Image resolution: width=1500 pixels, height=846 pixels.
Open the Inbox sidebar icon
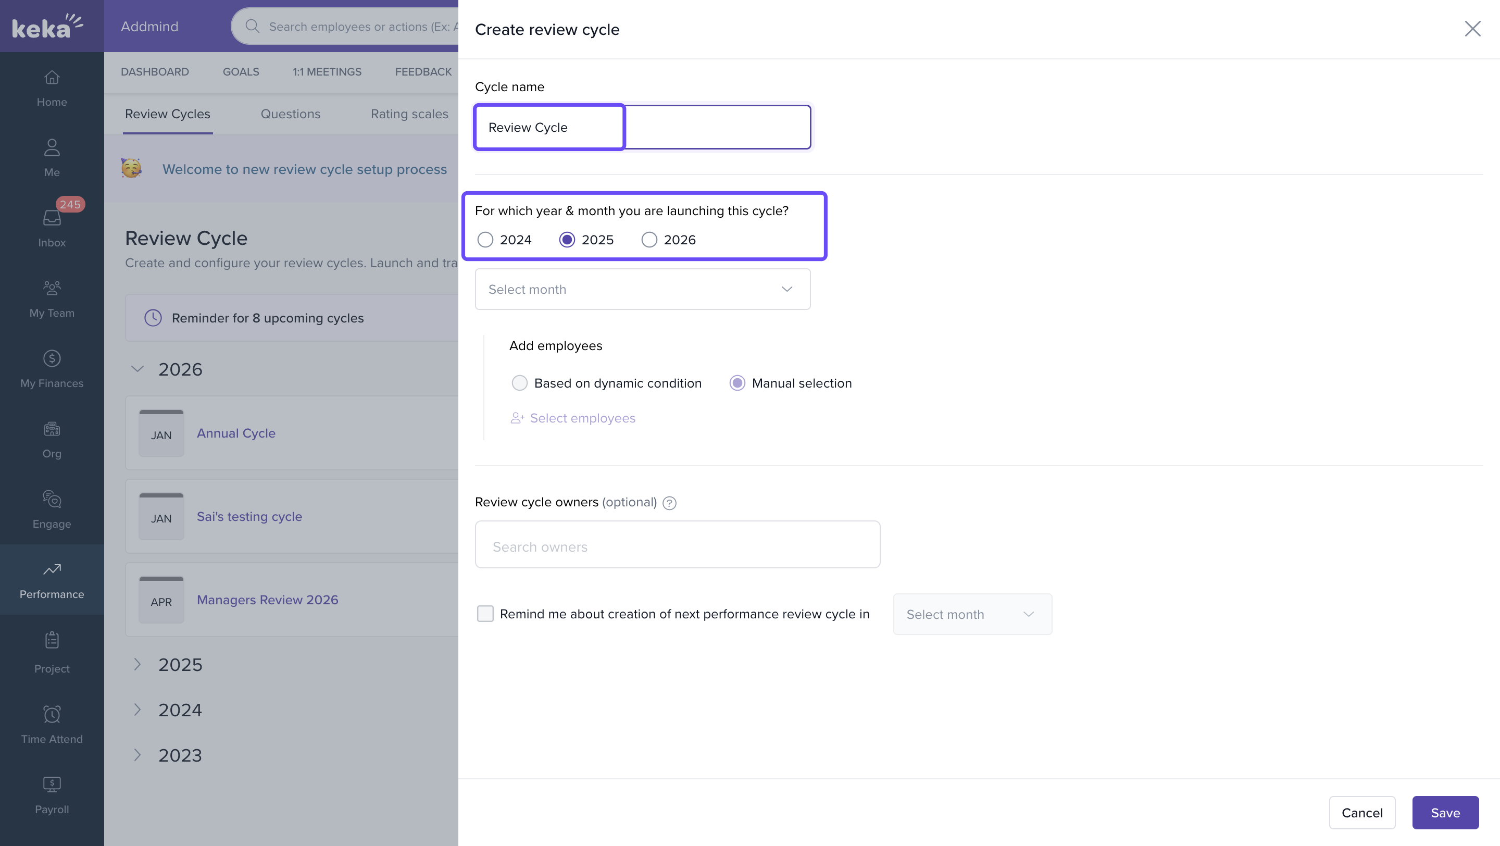[52, 218]
